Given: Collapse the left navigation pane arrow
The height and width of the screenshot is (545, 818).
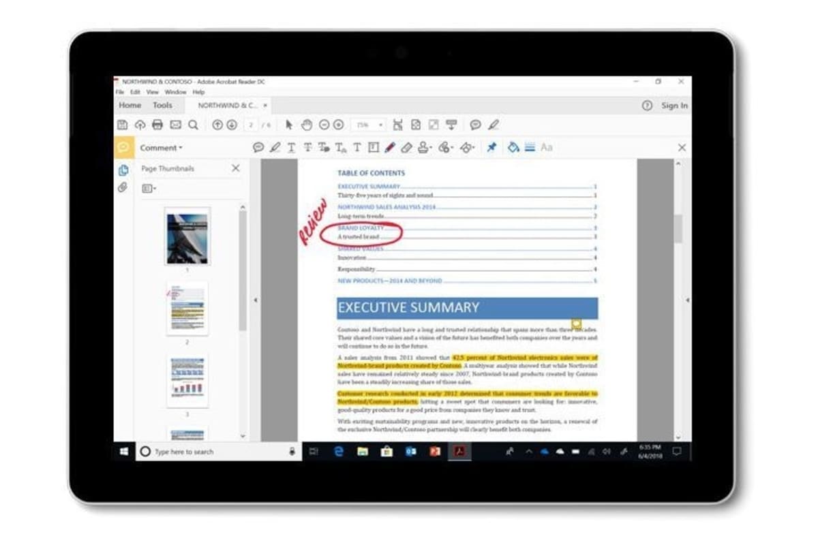Looking at the screenshot, I should click(x=256, y=300).
